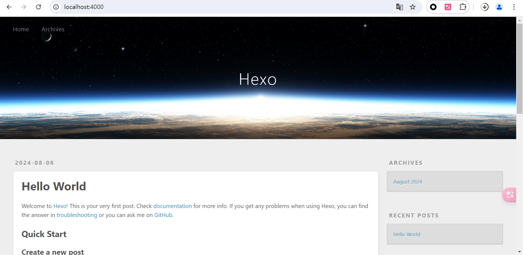This screenshot has width=523, height=255.
Task: Click the scrollbar down arrow
Action: 519,252
